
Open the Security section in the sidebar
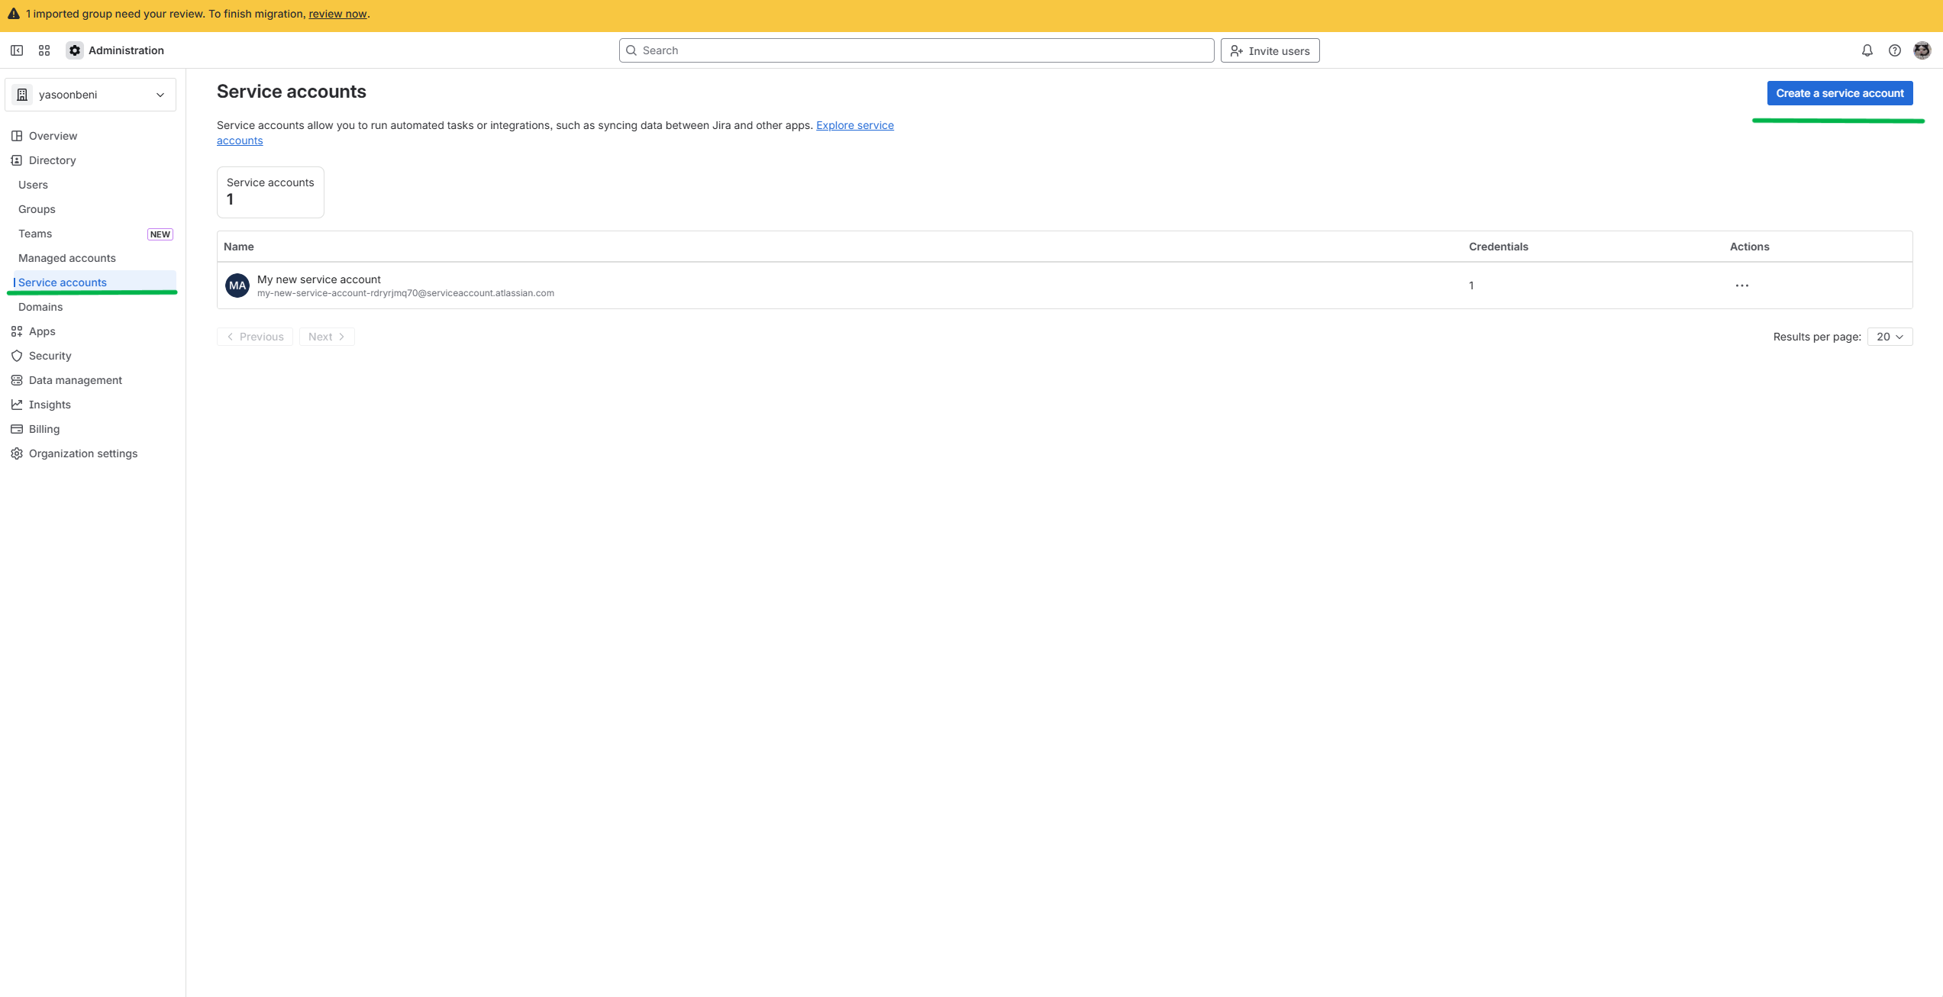point(50,356)
